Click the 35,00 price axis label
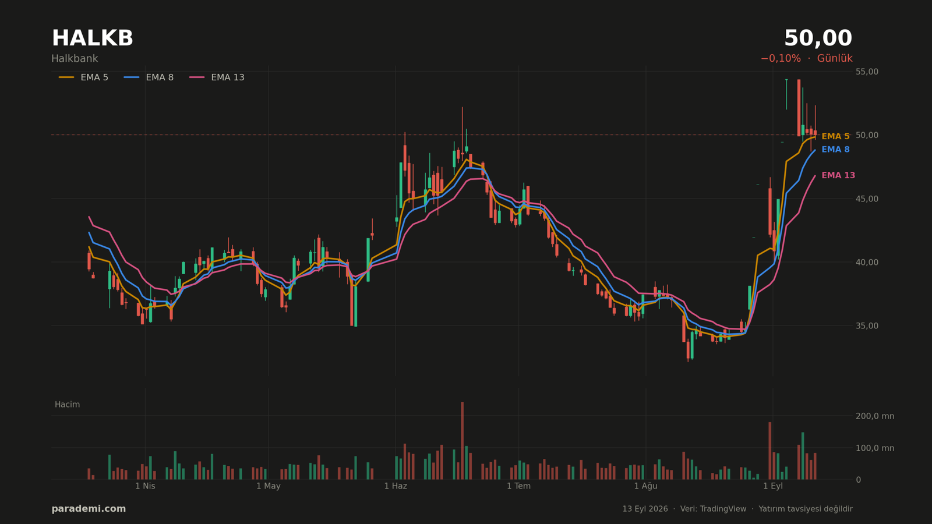The image size is (932, 524). [x=867, y=325]
